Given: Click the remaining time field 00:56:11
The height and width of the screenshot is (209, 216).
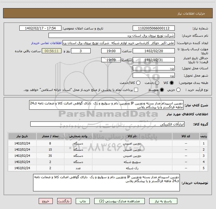Looking at the screenshot, I should [52, 51].
